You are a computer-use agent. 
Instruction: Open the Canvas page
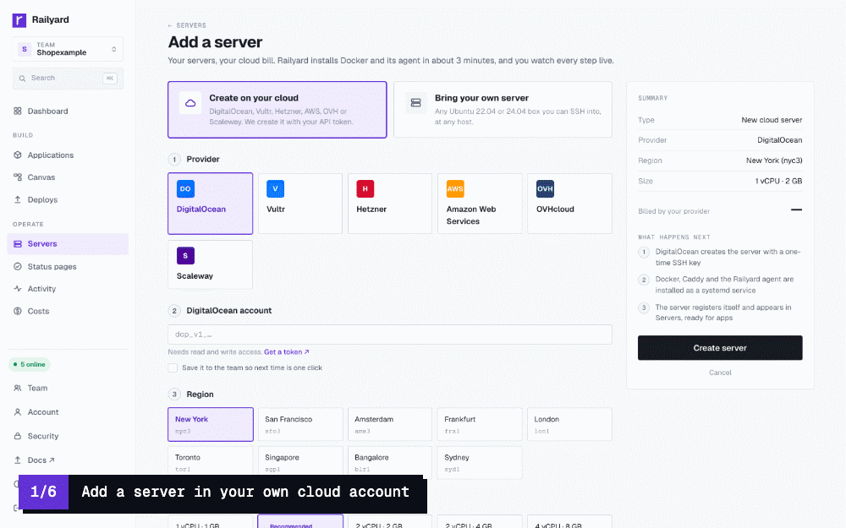68,177
